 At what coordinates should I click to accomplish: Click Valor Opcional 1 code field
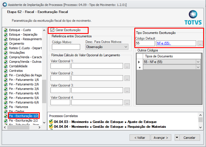coord(60,66)
